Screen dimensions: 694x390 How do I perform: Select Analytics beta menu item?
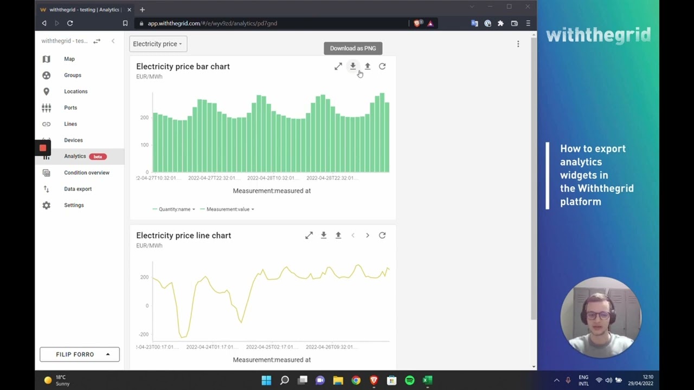tap(80, 157)
